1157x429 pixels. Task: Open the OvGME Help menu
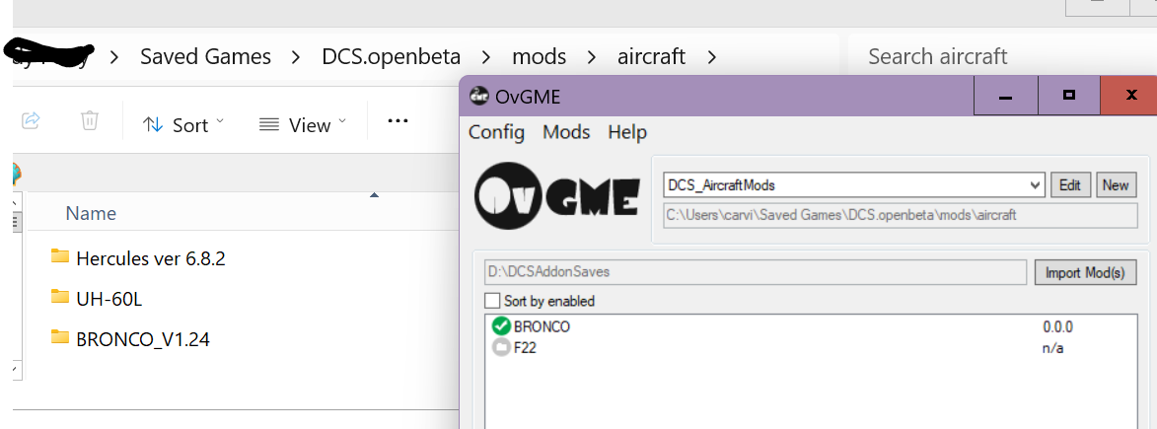coord(627,132)
